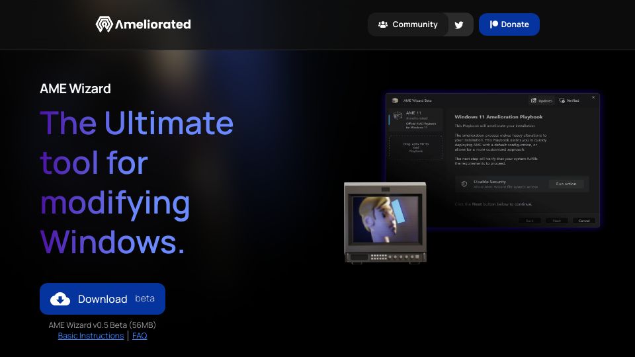Click the 'AME Wizard' heading text
Image resolution: width=635 pixels, height=357 pixels.
pyautogui.click(x=75, y=89)
